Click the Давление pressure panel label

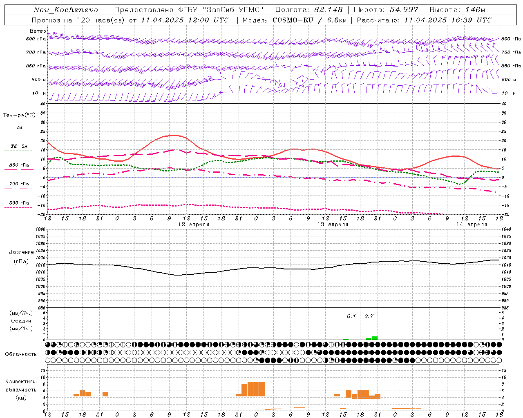pyautogui.click(x=21, y=252)
